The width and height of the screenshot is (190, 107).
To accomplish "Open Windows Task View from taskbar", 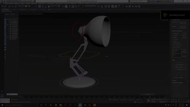I will 46,105.
